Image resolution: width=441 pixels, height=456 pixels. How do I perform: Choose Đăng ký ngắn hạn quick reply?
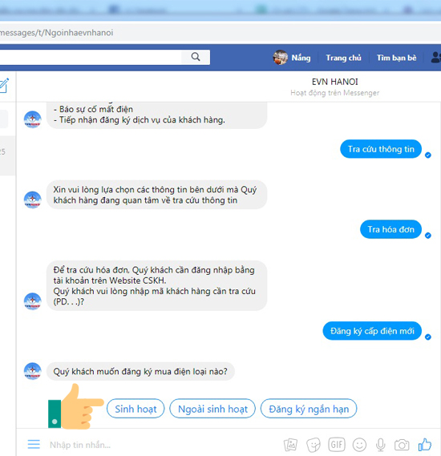[309, 409]
